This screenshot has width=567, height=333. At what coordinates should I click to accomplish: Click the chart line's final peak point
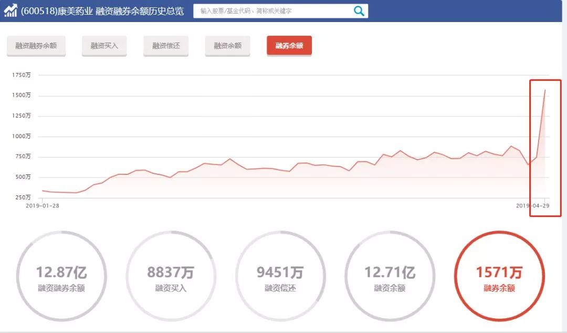(x=545, y=90)
